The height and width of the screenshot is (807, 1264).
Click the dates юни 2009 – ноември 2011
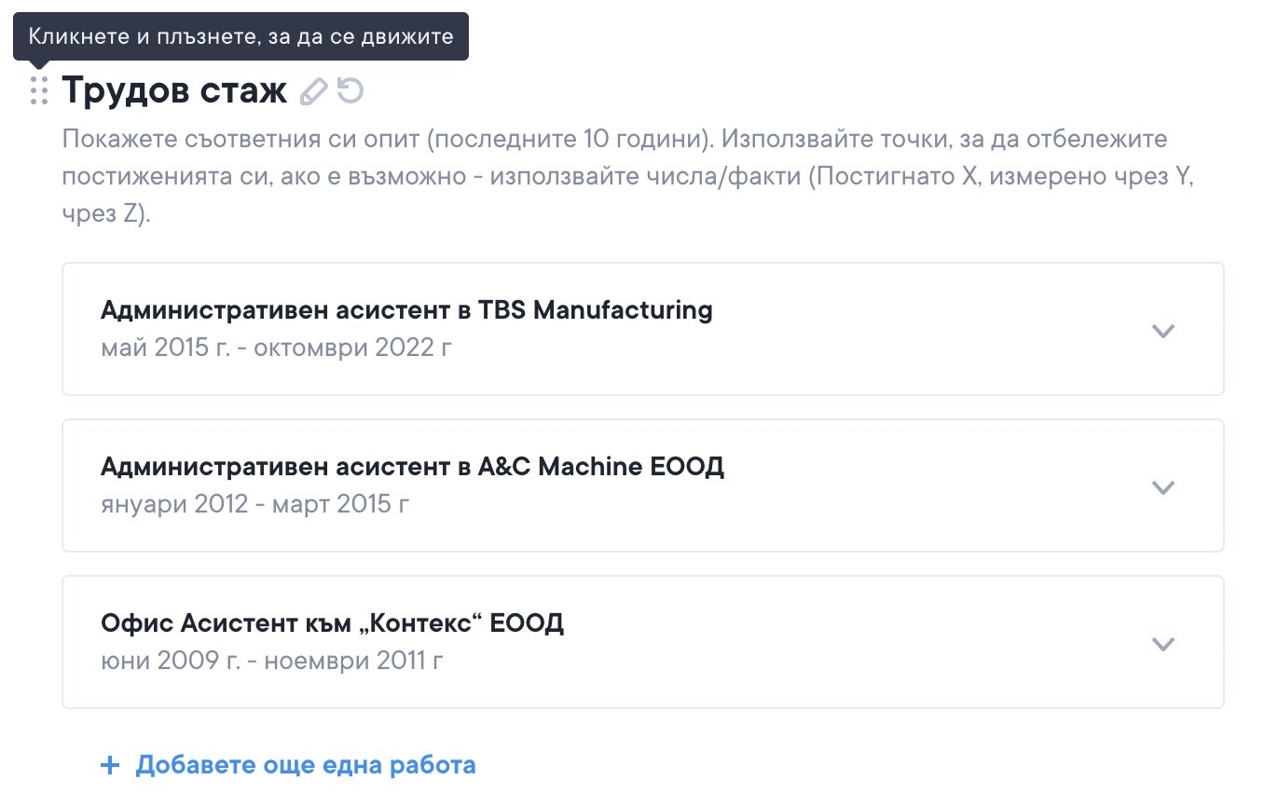click(x=271, y=661)
